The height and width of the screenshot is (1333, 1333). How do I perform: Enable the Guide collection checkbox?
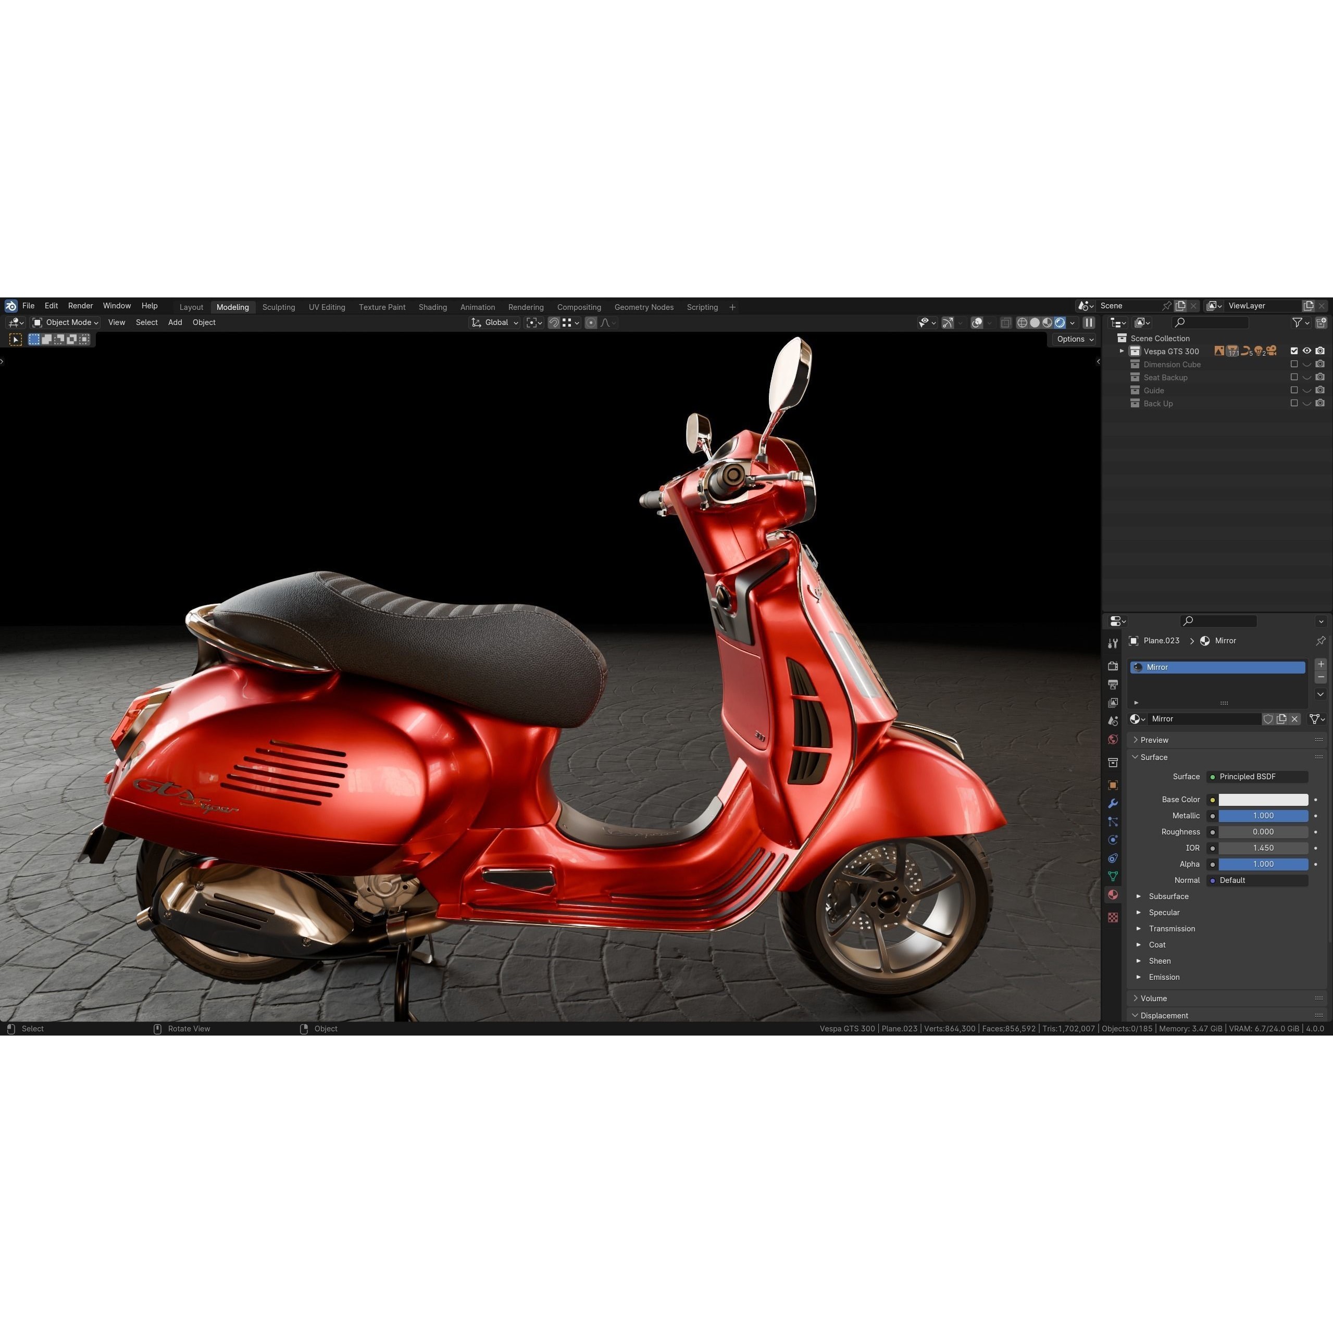[1294, 391]
